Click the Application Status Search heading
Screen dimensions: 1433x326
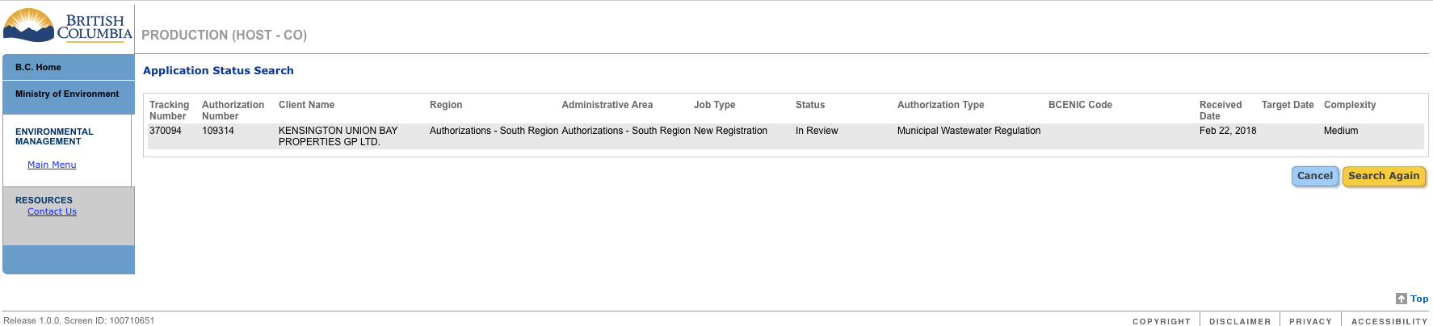point(218,71)
